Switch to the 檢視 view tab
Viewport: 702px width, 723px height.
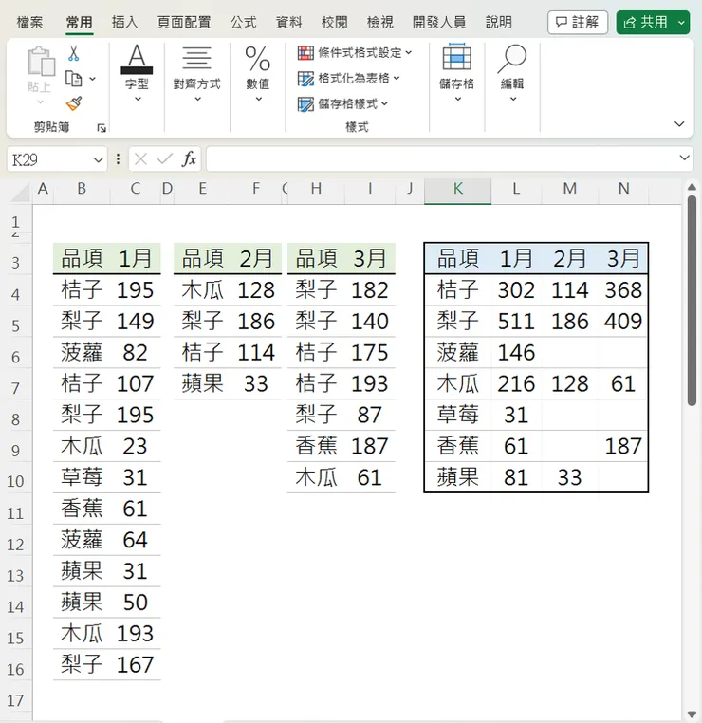click(379, 22)
